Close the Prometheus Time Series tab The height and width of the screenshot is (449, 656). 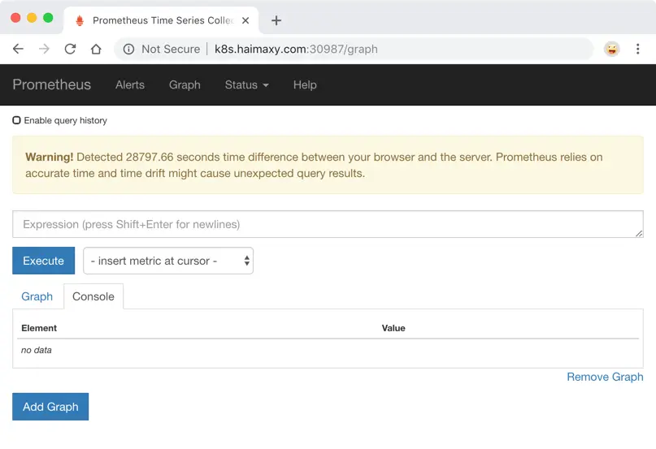coord(245,20)
